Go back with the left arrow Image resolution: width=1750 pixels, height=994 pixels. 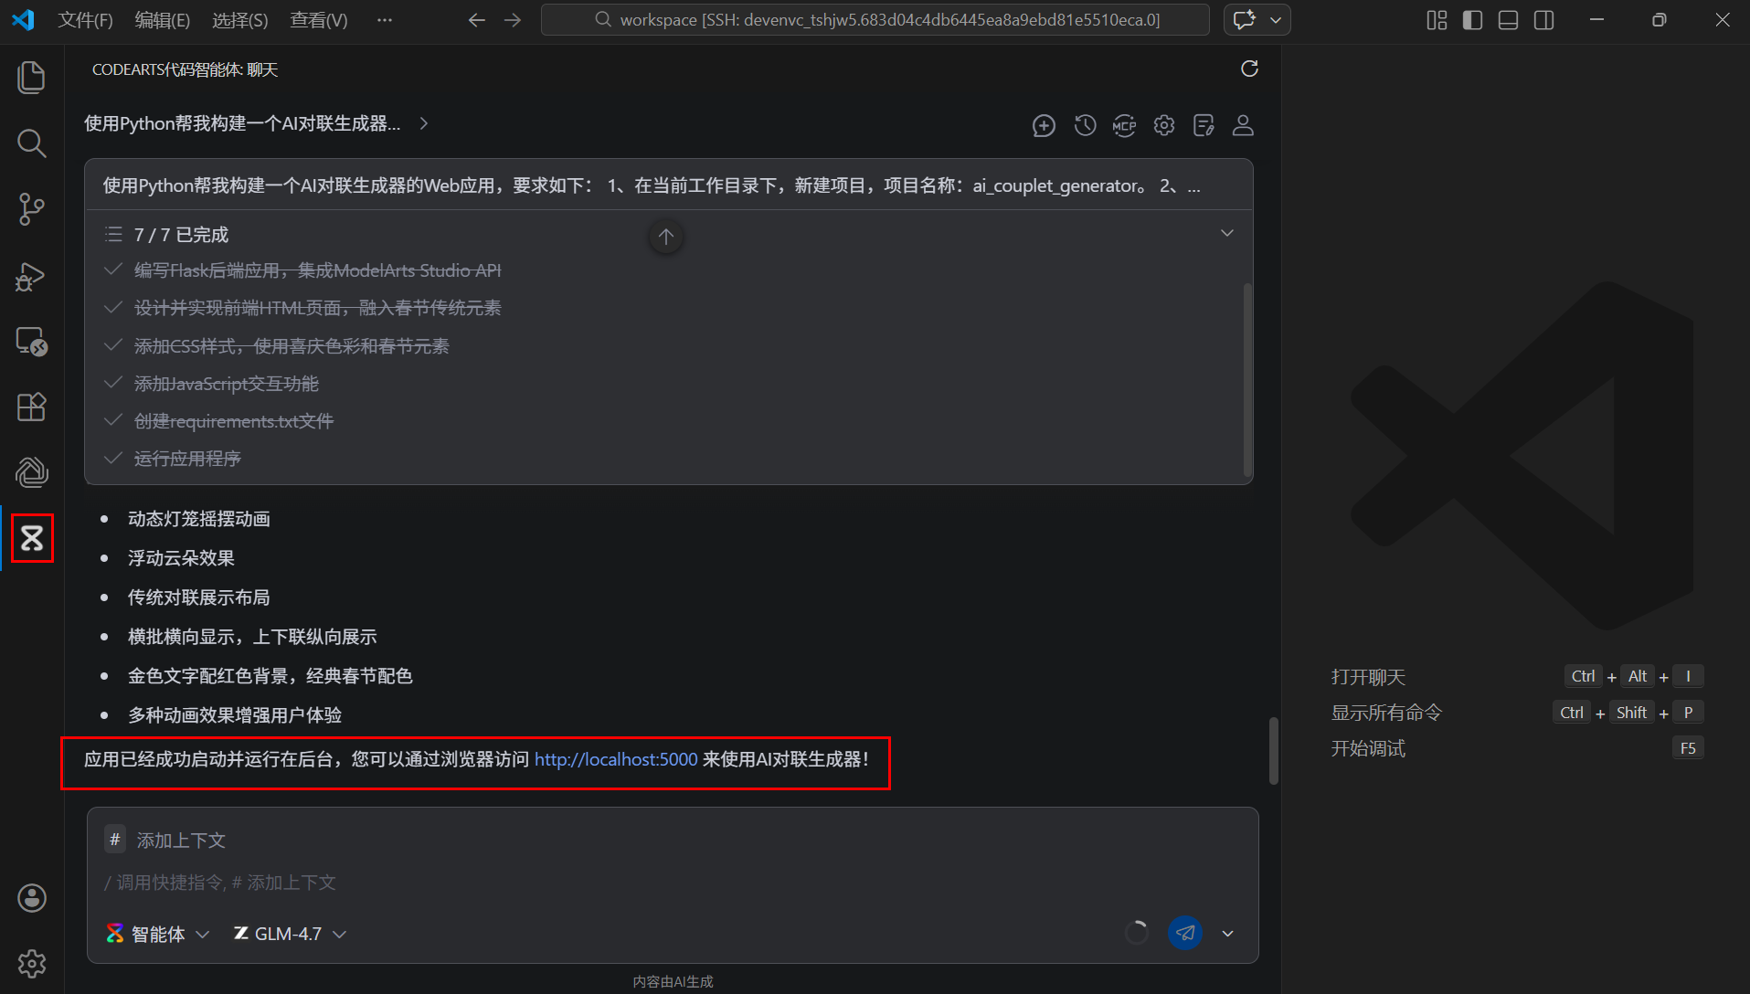[x=476, y=20]
